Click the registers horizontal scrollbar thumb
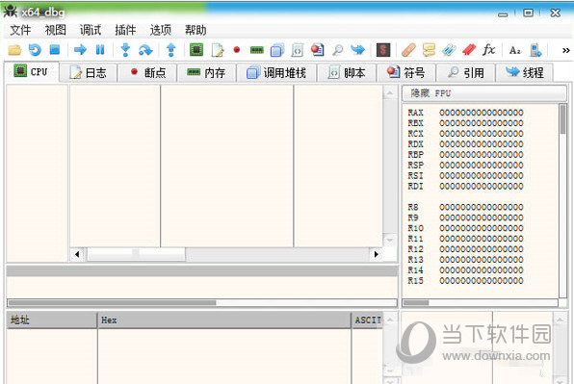574x384 pixels. [x=416, y=303]
